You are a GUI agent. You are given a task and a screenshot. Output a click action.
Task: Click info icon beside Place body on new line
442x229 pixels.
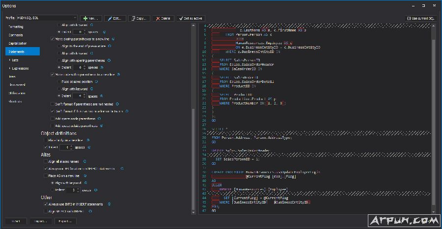(88, 140)
